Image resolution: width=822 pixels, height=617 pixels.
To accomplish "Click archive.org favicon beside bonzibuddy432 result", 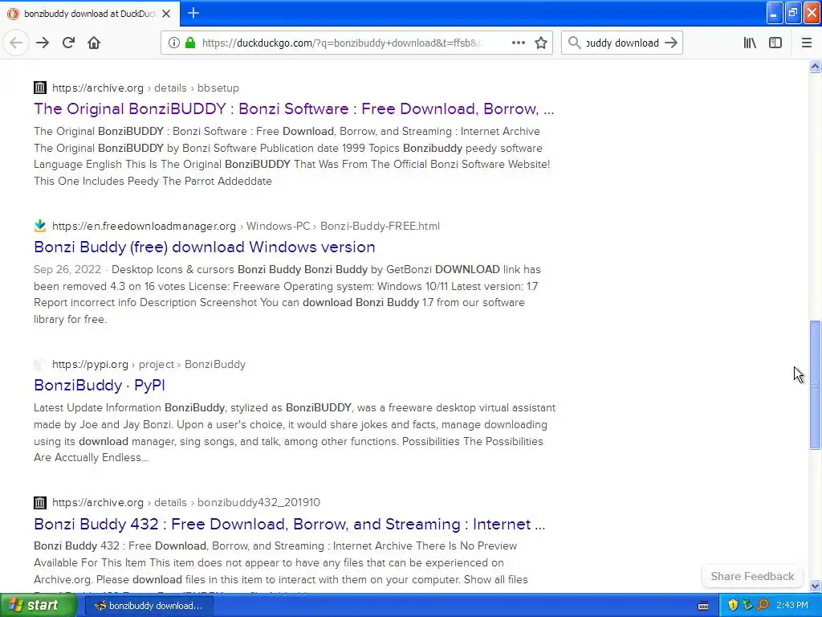I will click(40, 502).
